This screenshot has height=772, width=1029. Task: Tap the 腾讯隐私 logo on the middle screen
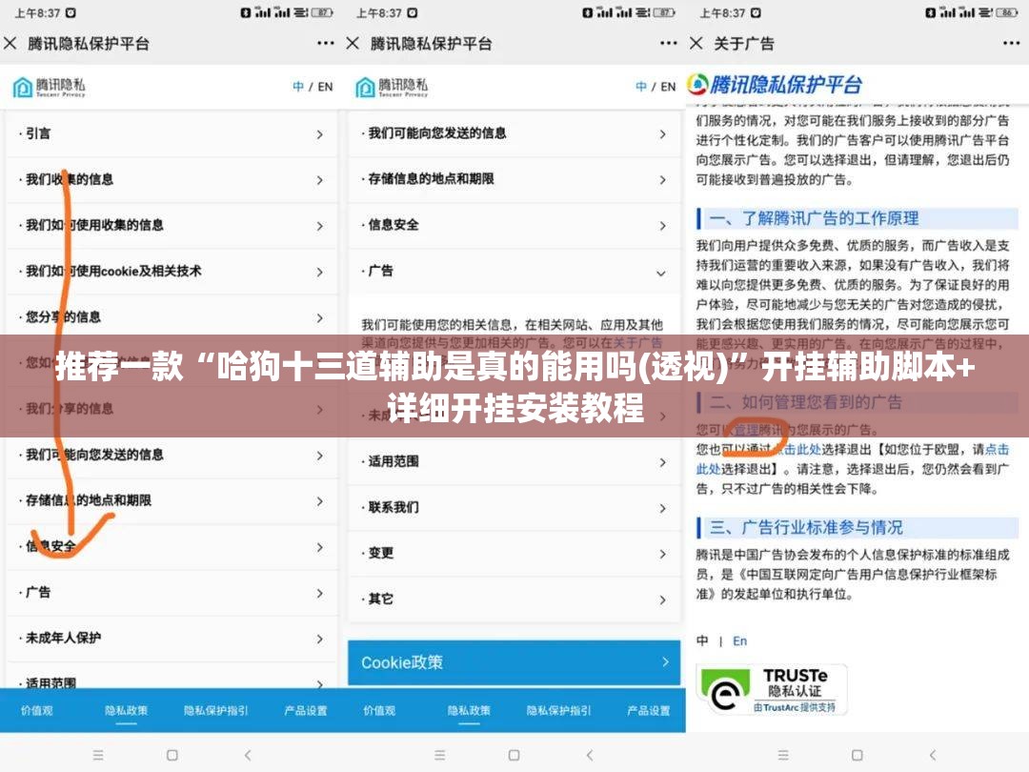(392, 87)
